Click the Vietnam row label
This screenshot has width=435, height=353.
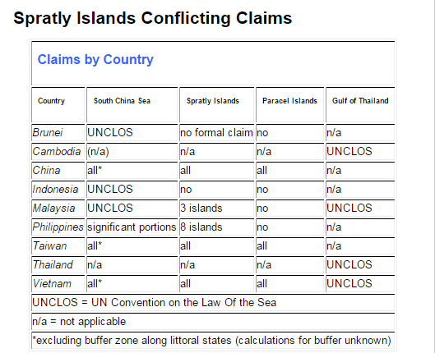coord(52,283)
